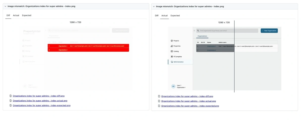Screen dimensions: 303x120
Task: Click the vertical comparison divider in right panel
Action: [234, 56]
